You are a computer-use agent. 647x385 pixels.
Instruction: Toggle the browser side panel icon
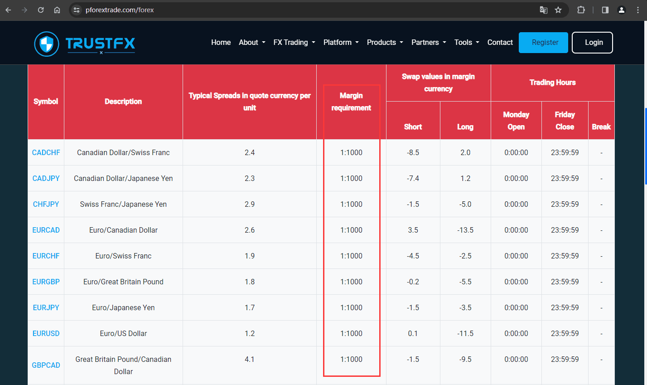[x=605, y=10]
